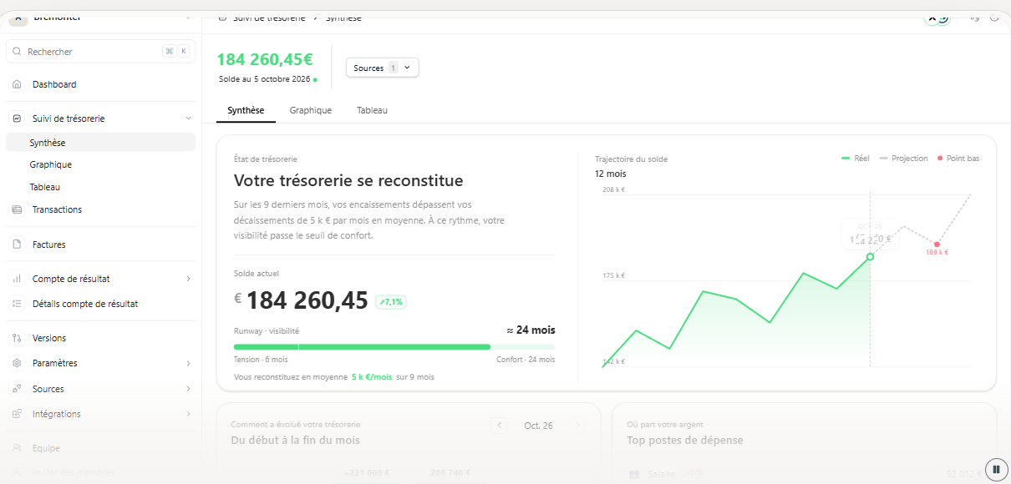Screen dimensions: 1011x484
Task: Click the pause button at bottom right
Action: tap(995, 469)
